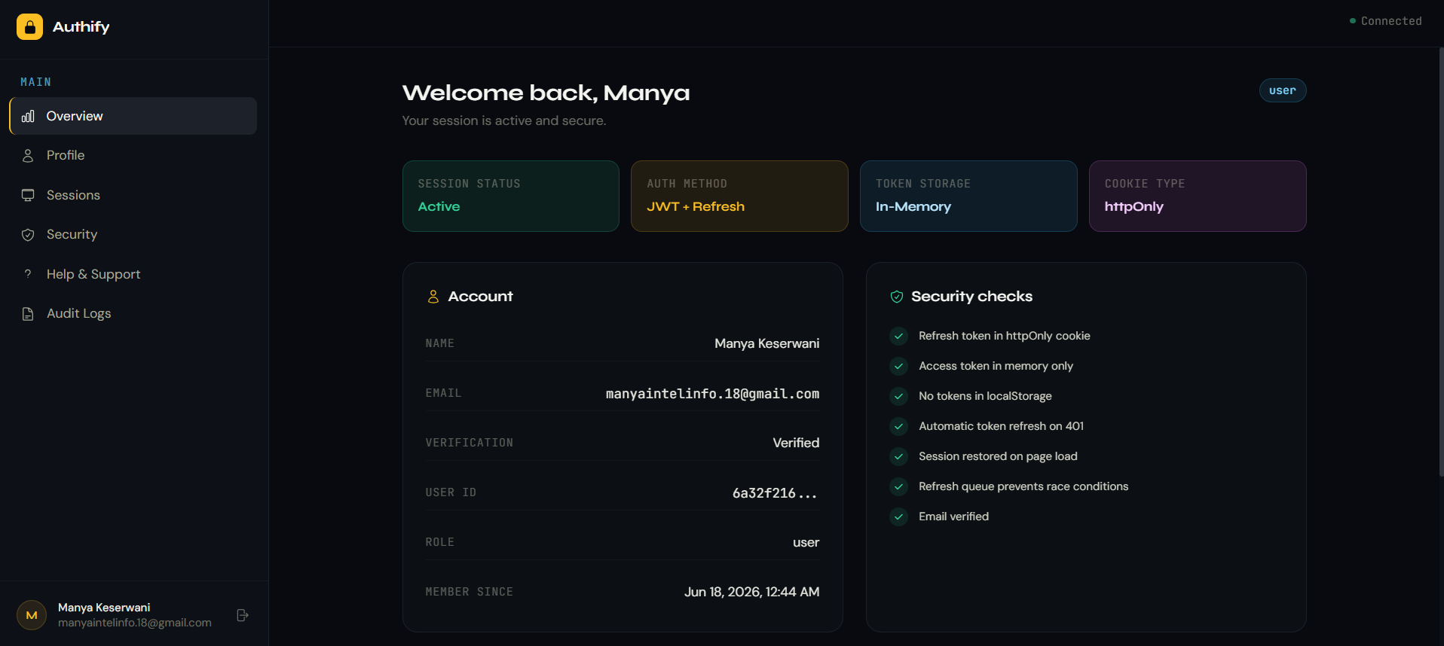Click the VERIFICATION field label
The image size is (1444, 646).
[469, 443]
